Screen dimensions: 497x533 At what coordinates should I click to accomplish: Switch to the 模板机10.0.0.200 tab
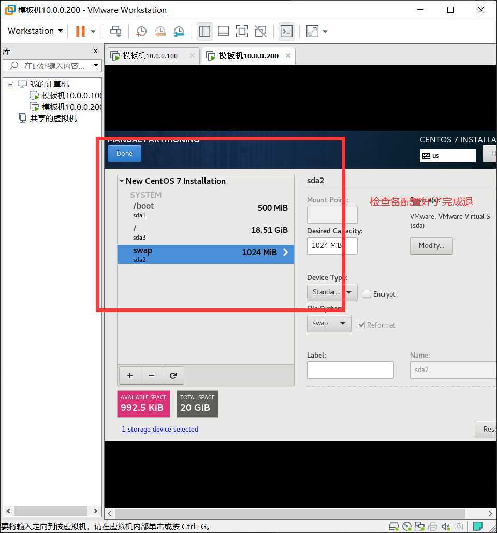(x=248, y=56)
